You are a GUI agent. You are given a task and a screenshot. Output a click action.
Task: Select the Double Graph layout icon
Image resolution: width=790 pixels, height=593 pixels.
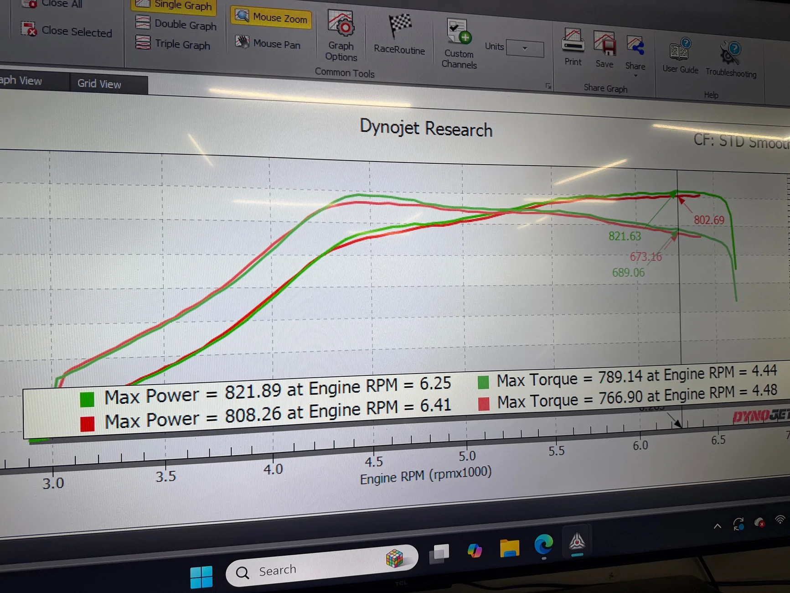click(143, 22)
